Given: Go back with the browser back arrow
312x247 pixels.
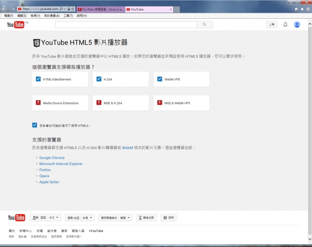Looking at the screenshot, I should pos(4,9).
